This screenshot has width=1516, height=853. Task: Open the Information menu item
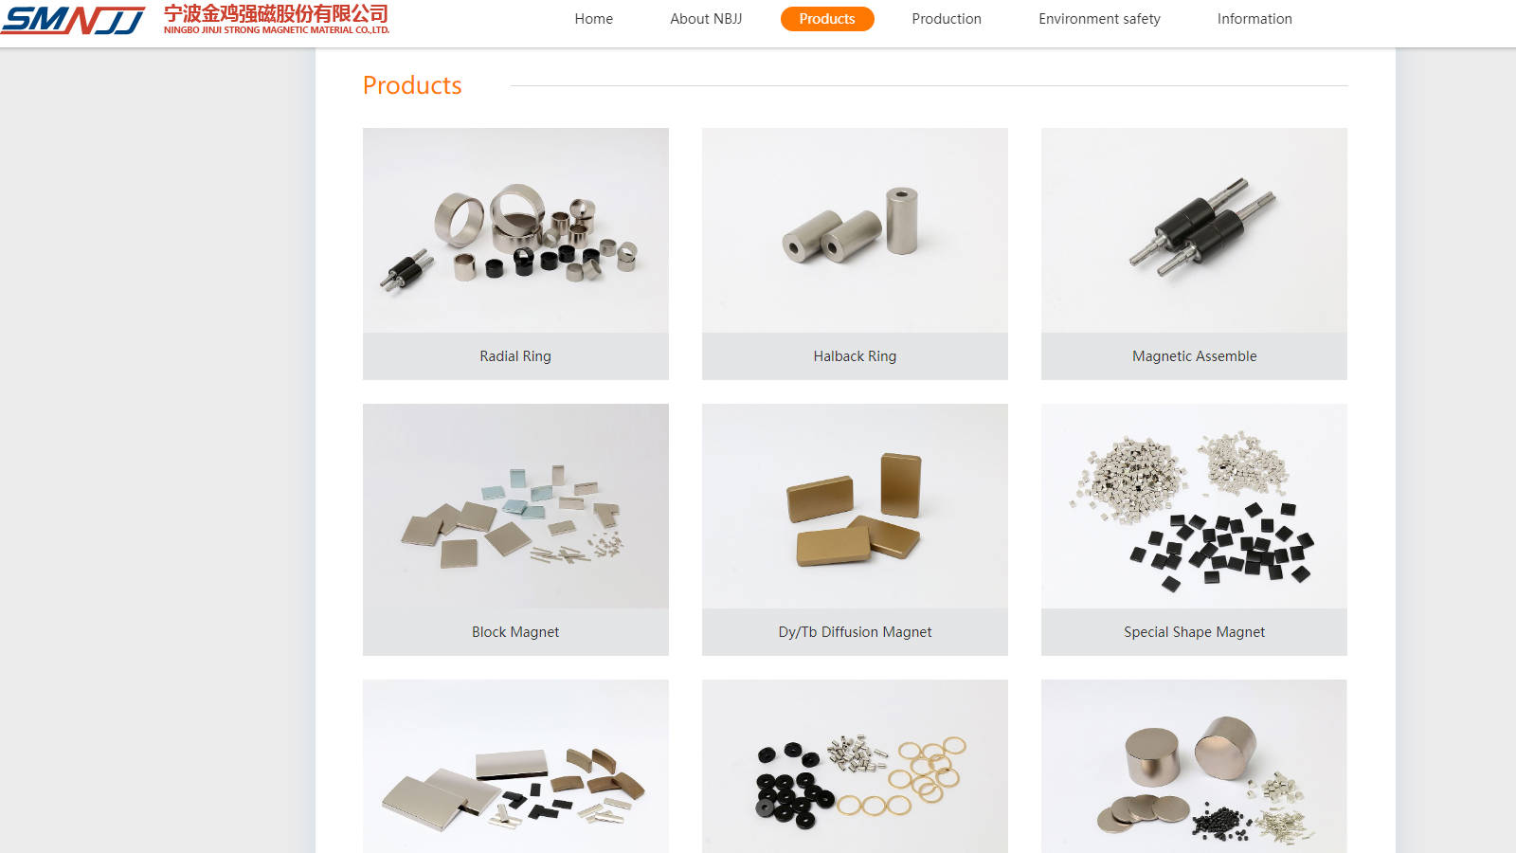pos(1254,19)
